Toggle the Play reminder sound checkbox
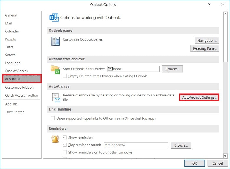Screen dimensions: 230x169 coord(65,145)
